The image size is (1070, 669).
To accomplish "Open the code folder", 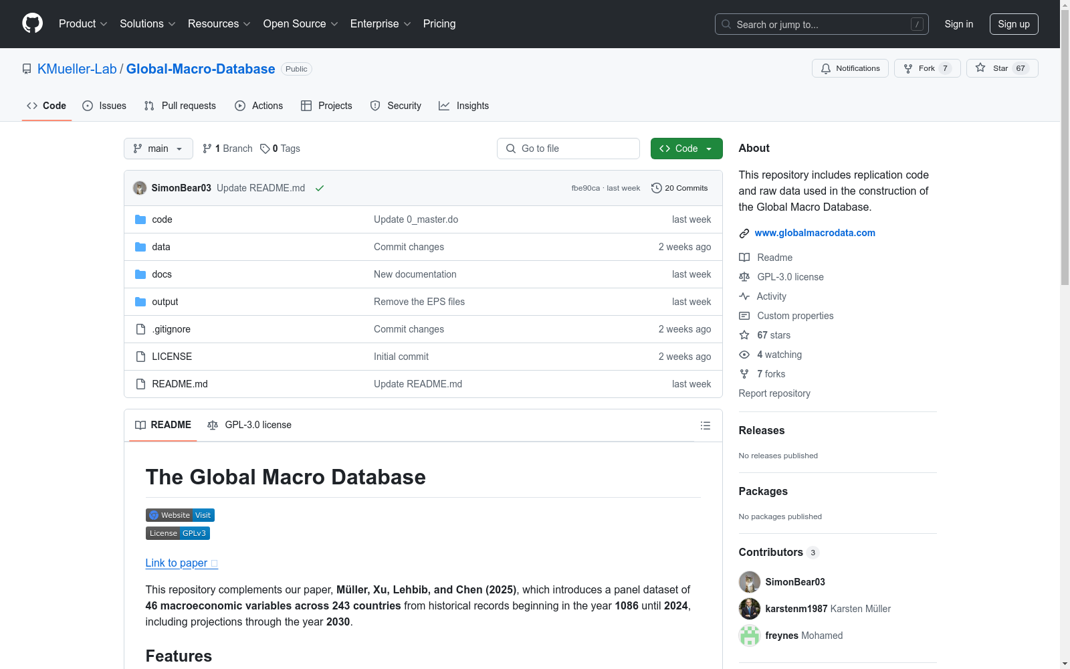I will click(162, 219).
